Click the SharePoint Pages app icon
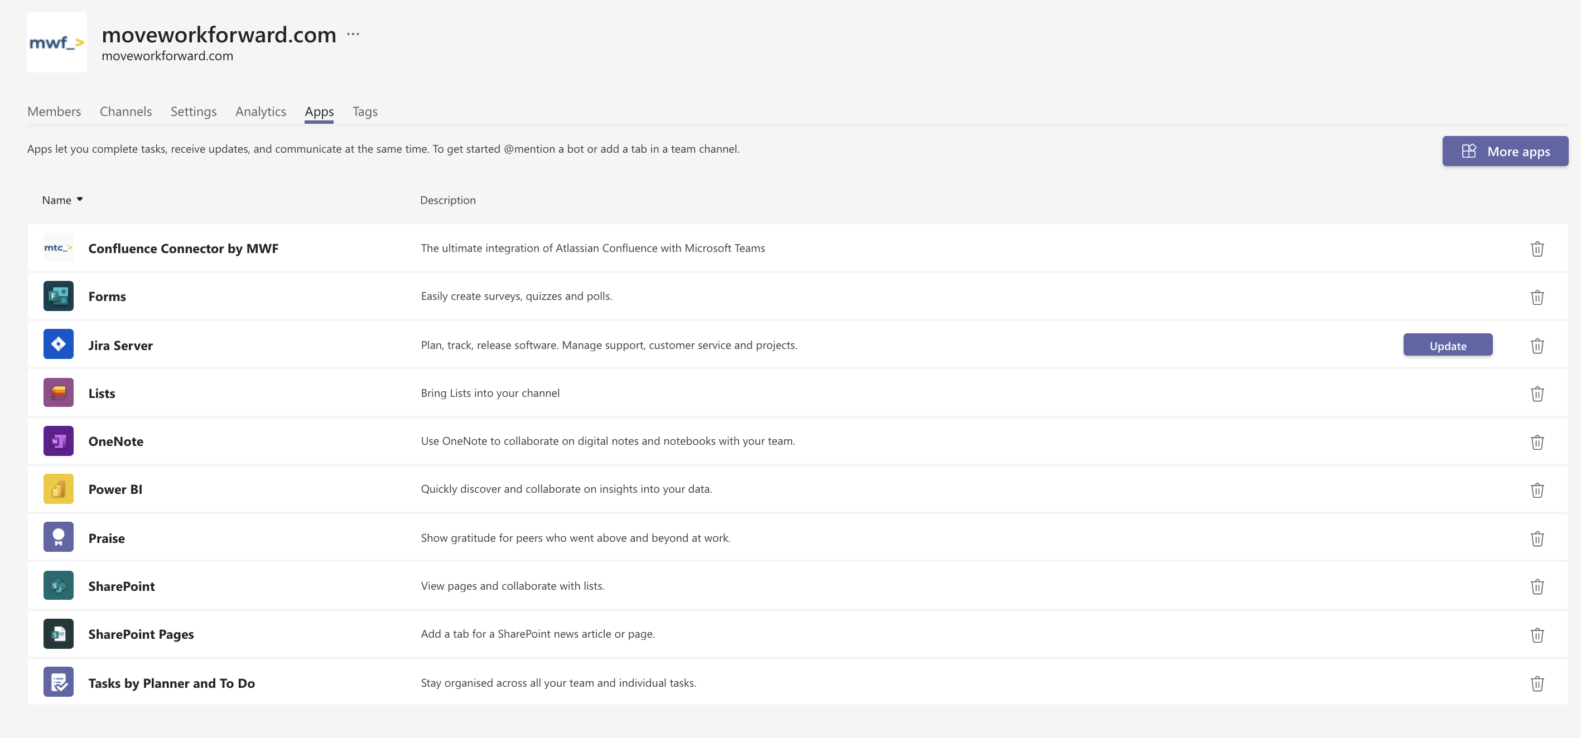 pyautogui.click(x=59, y=634)
